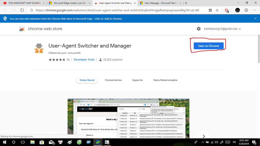This screenshot has width=260, height=146.
Task: Open the Visão Geral tab
Action: pyautogui.click(x=87, y=80)
